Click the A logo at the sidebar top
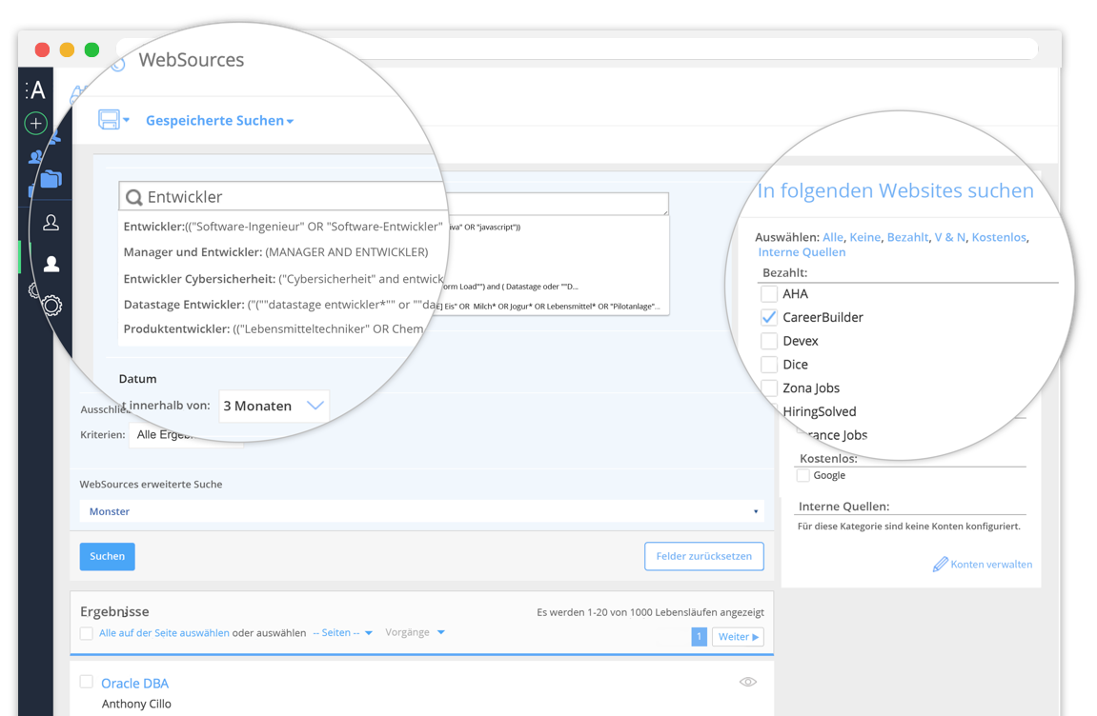Image resolution: width=1097 pixels, height=716 pixels. (35, 90)
